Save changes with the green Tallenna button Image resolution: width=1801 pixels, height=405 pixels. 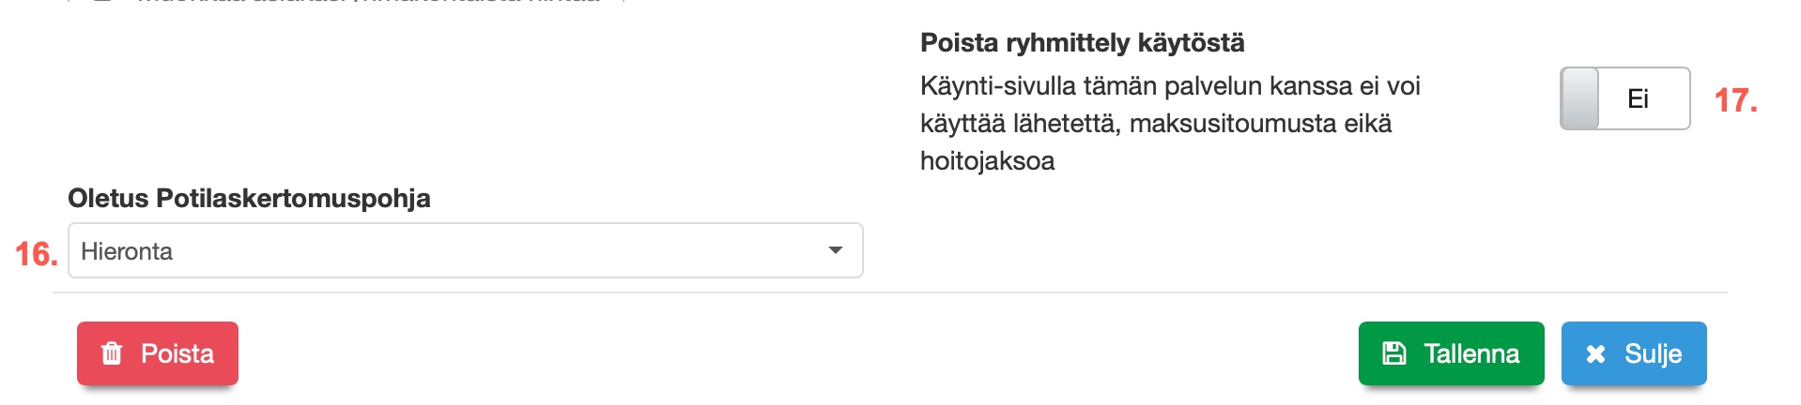pos(1451,353)
